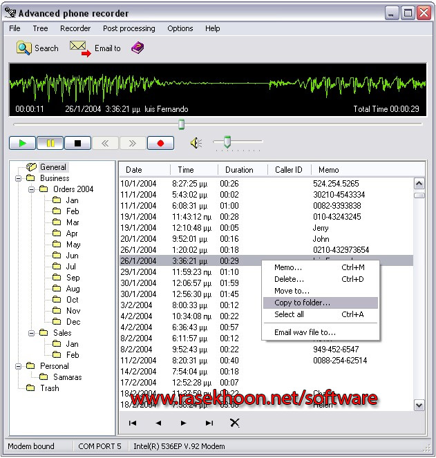
Task: Open the purple help book icon
Action: 138,48
